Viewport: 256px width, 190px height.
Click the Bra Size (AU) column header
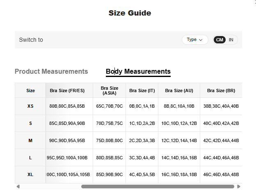pyautogui.click(x=179, y=90)
